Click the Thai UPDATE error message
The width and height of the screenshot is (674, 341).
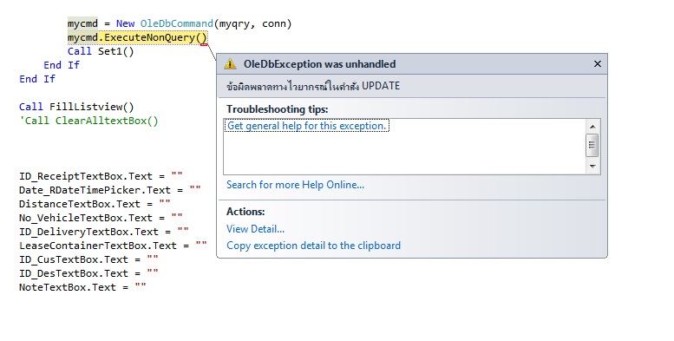(x=313, y=86)
